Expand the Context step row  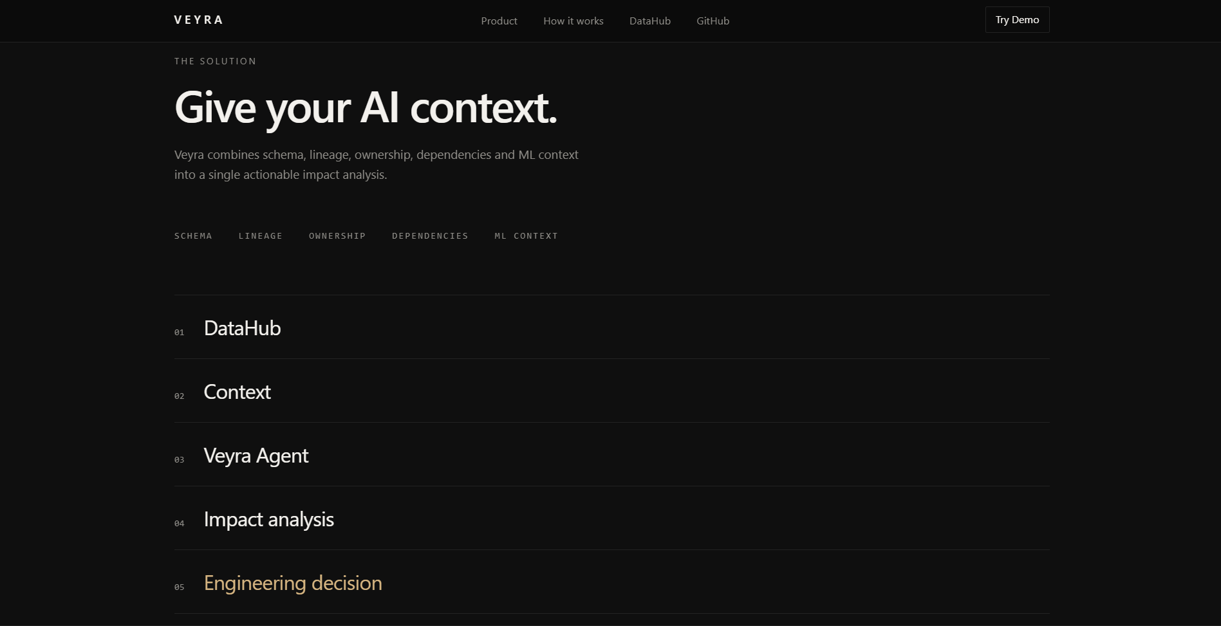tap(611, 391)
